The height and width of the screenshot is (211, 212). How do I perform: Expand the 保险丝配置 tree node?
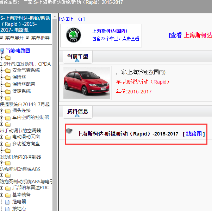[x=1, y=84]
